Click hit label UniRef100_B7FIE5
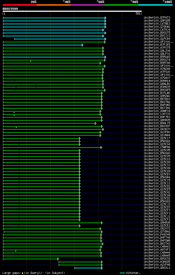 [157, 45]
